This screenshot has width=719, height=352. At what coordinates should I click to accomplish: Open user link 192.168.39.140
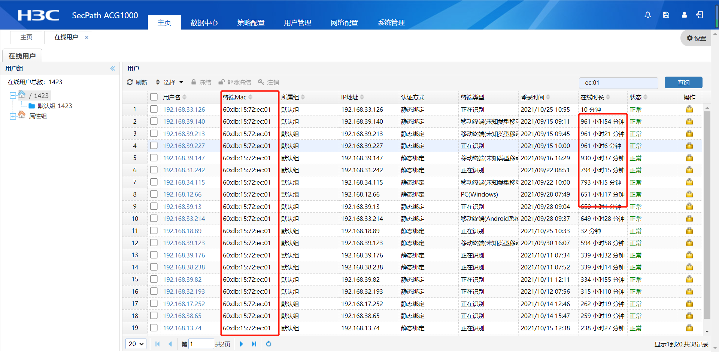tap(184, 121)
